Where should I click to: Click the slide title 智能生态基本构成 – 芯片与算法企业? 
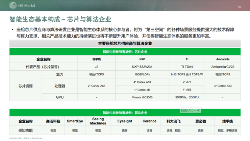(60, 19)
